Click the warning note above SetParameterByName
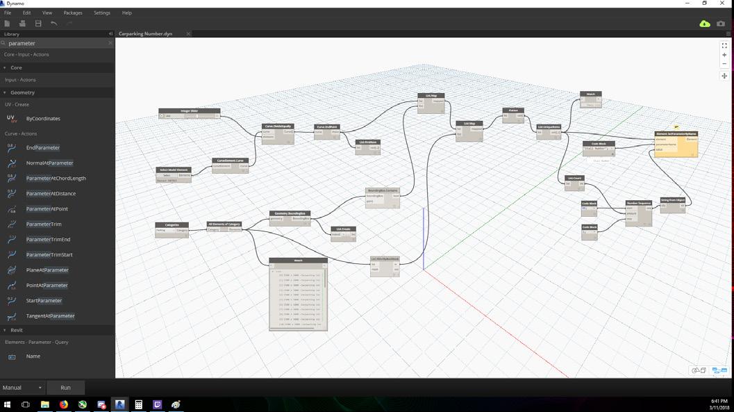Viewport: 734px width, 412px height. 676,127
